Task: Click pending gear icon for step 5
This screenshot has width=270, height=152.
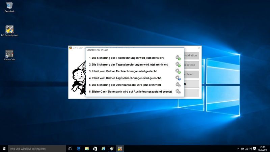Action: point(178,85)
